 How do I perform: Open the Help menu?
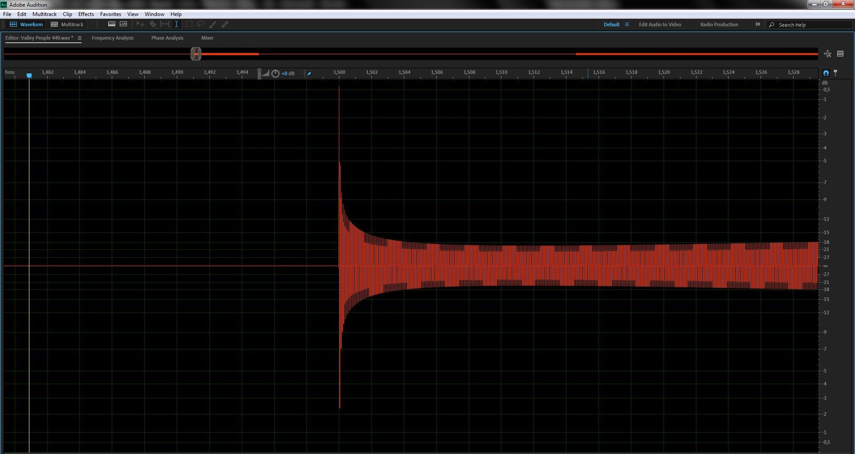(176, 14)
